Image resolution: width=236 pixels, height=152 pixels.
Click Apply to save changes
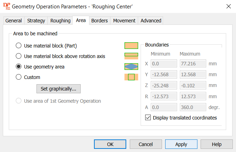coord(181,144)
